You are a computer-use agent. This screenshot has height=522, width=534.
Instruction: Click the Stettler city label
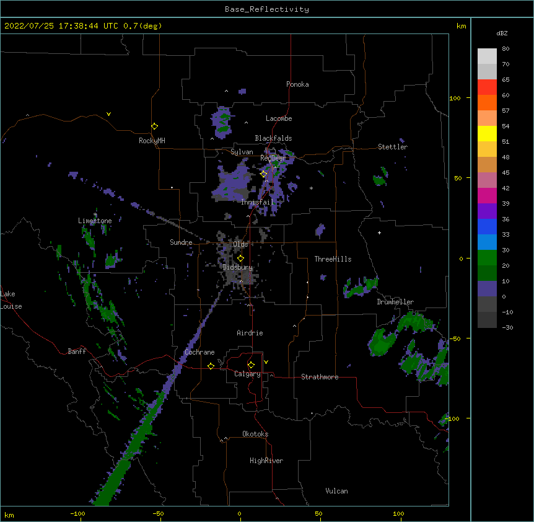tap(393, 147)
